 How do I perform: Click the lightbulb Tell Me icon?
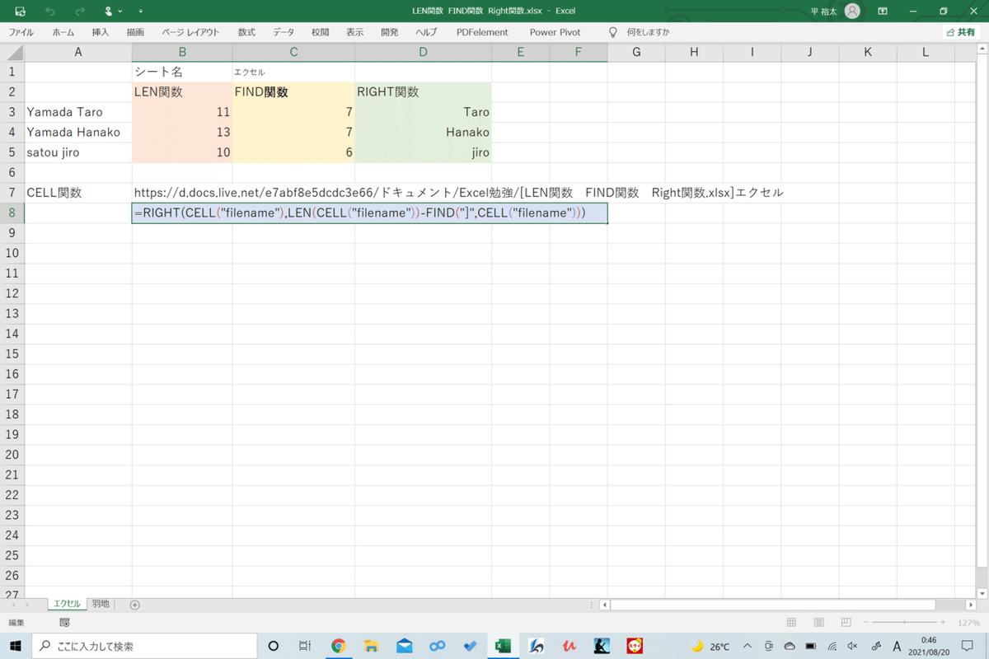coord(612,32)
